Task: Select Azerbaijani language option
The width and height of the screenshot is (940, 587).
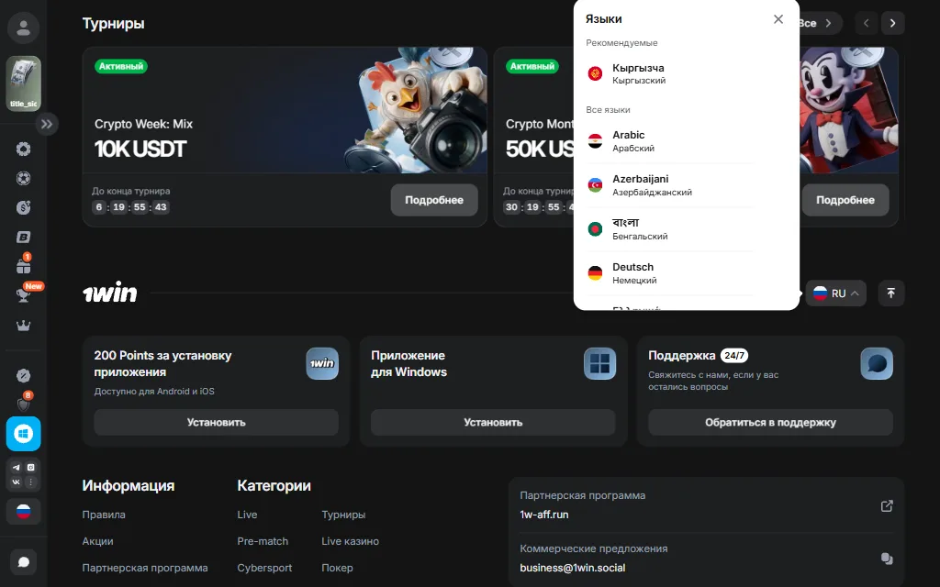Action: pyautogui.click(x=670, y=185)
